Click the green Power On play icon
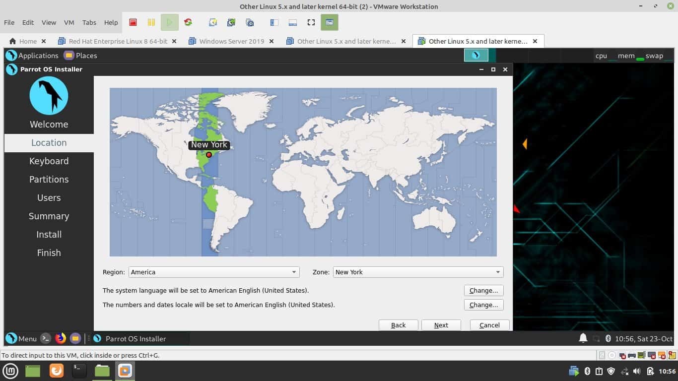This screenshot has width=678, height=381. click(170, 22)
